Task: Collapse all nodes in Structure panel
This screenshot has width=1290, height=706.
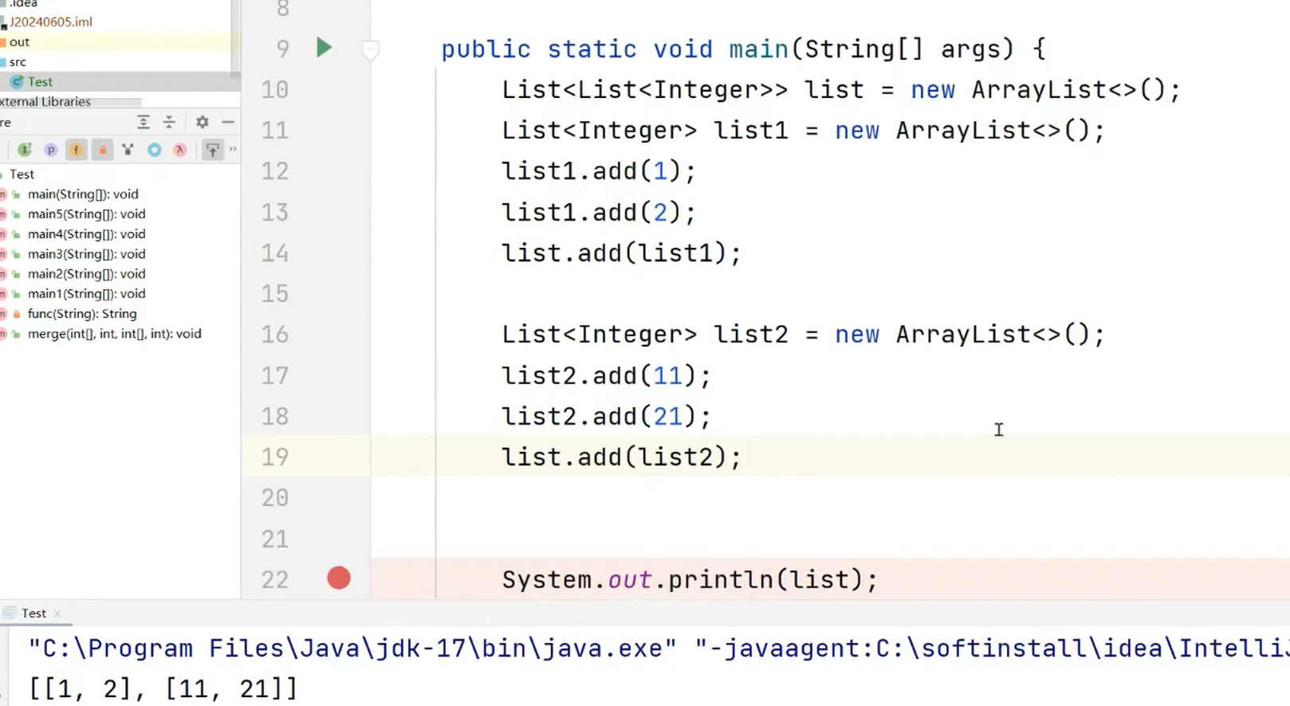Action: pyautogui.click(x=169, y=122)
